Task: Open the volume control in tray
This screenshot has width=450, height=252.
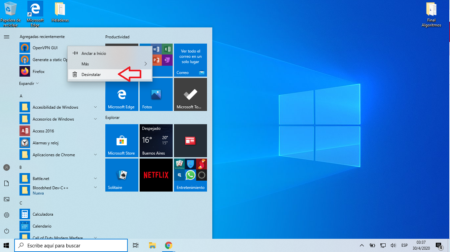Action: point(393,245)
